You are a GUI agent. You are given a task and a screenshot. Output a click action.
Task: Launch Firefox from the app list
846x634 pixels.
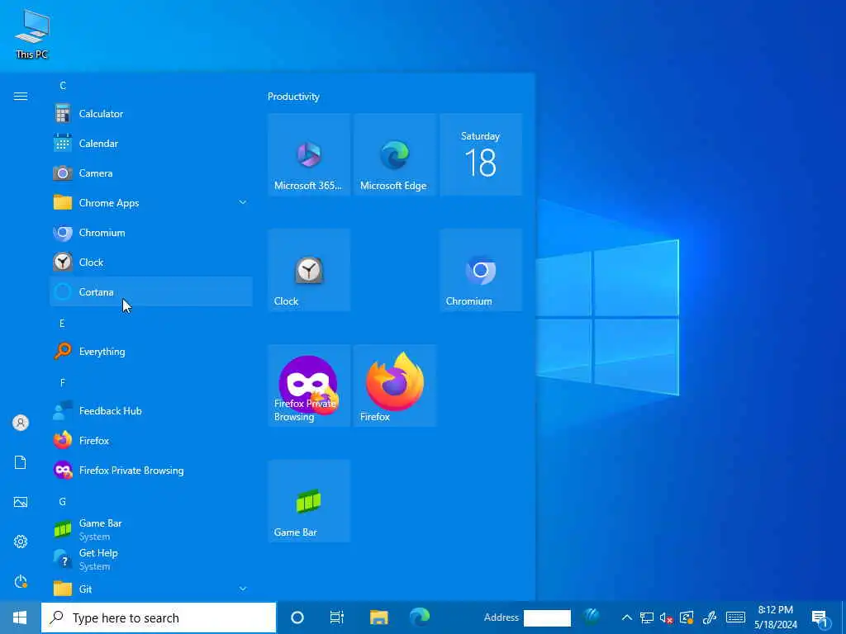[151, 441]
